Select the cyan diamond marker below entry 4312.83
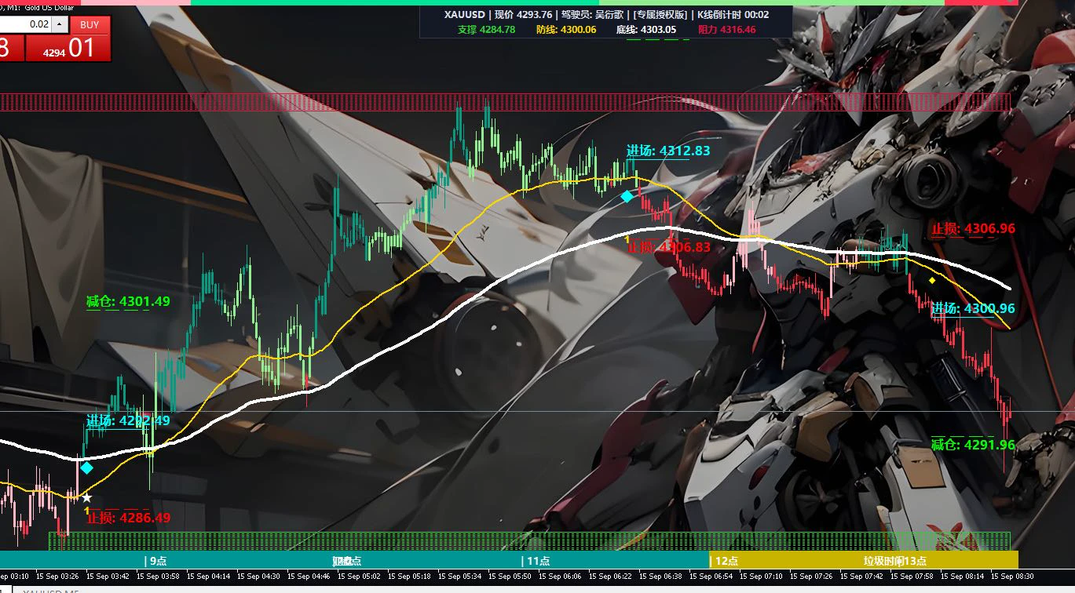This screenshot has width=1075, height=593. pyautogui.click(x=627, y=196)
